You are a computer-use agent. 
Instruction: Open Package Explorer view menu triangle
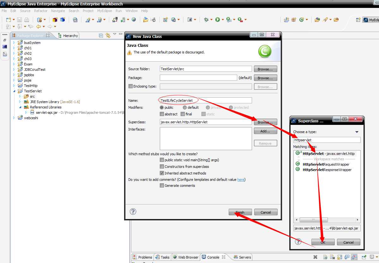(115, 34)
